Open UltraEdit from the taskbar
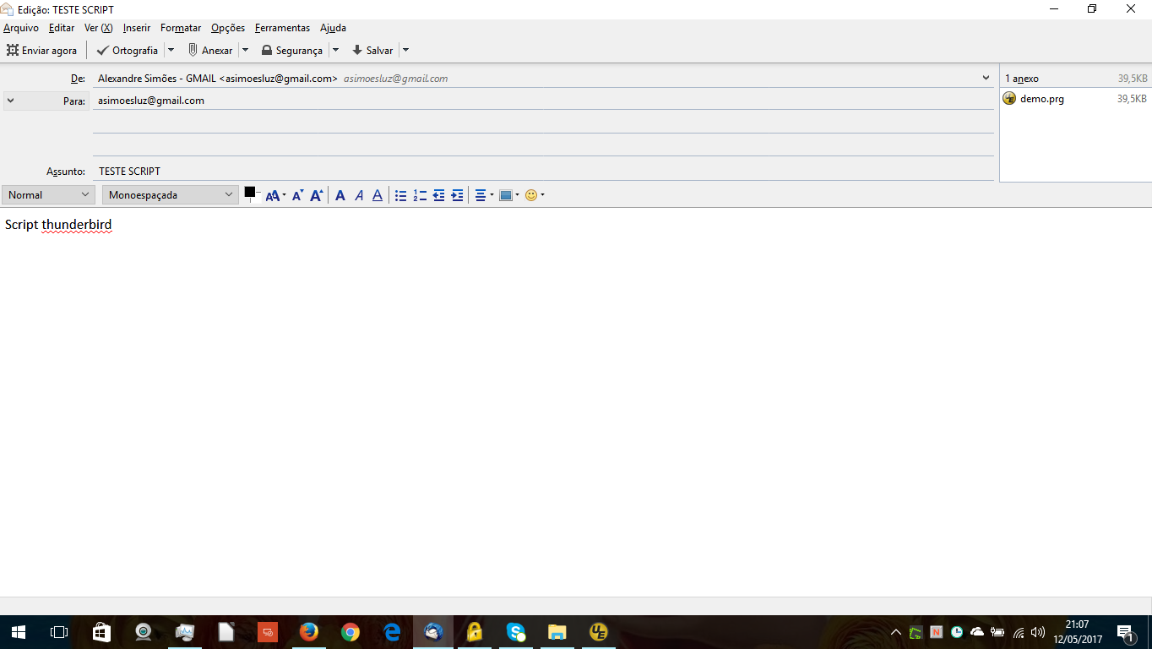The width and height of the screenshot is (1152, 649). [x=599, y=631]
